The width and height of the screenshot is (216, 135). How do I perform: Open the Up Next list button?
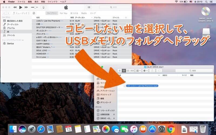89,7
